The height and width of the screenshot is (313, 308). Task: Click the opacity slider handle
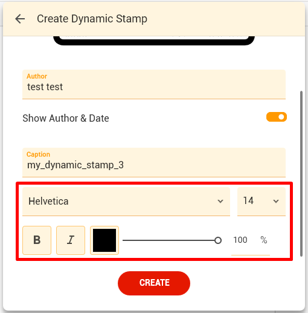point(218,240)
